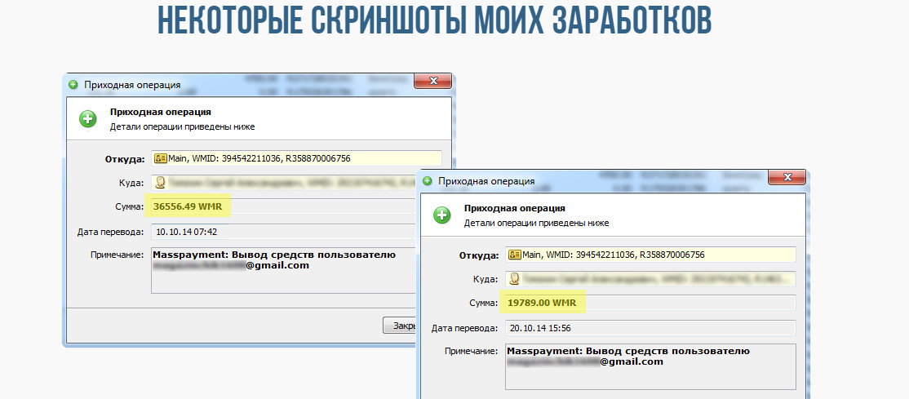Click user avatar icon in right dialog Куда field
Viewport: 909px width, 399px height.
515,279
